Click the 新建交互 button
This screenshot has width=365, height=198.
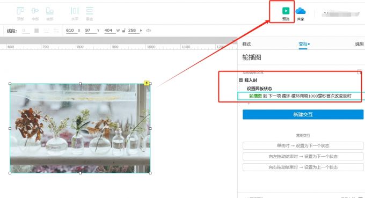(303, 114)
